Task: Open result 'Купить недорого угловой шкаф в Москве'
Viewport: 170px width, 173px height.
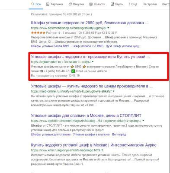Action: tap(94, 145)
